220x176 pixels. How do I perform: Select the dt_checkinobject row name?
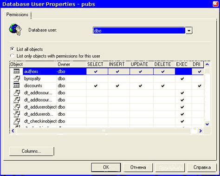coord(40,121)
